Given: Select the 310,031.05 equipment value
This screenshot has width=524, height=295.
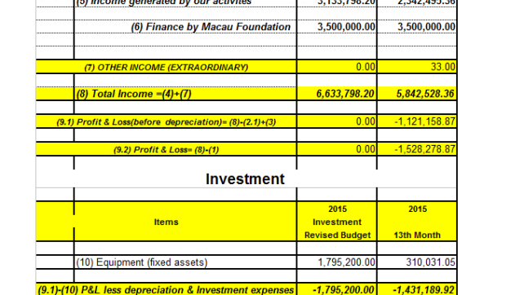Looking at the screenshot, I should pyautogui.click(x=431, y=262).
